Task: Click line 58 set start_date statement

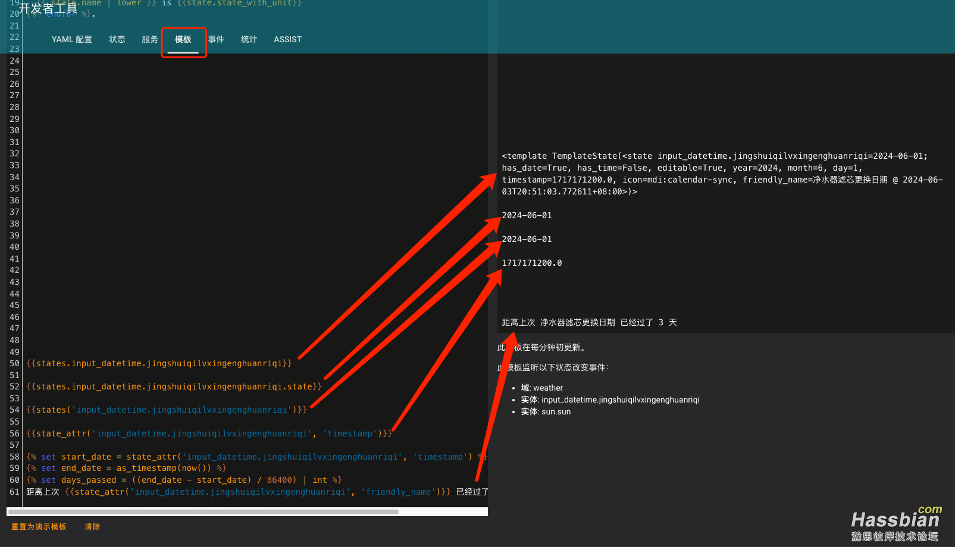Action: 256,457
